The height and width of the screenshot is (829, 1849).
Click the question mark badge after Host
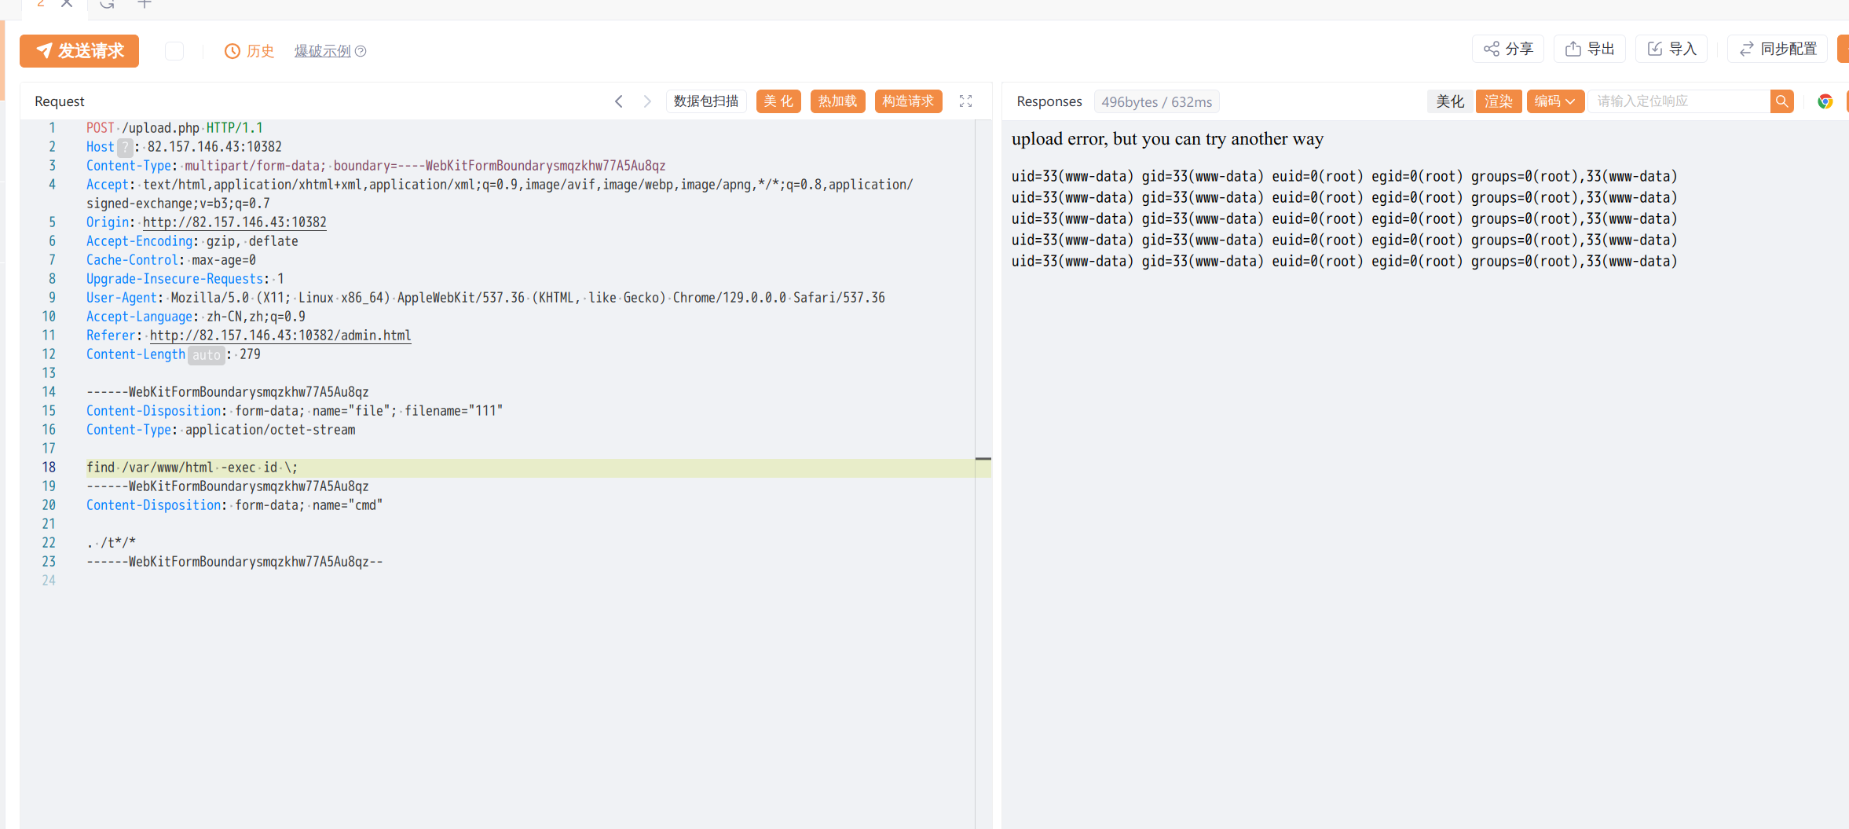click(x=125, y=147)
